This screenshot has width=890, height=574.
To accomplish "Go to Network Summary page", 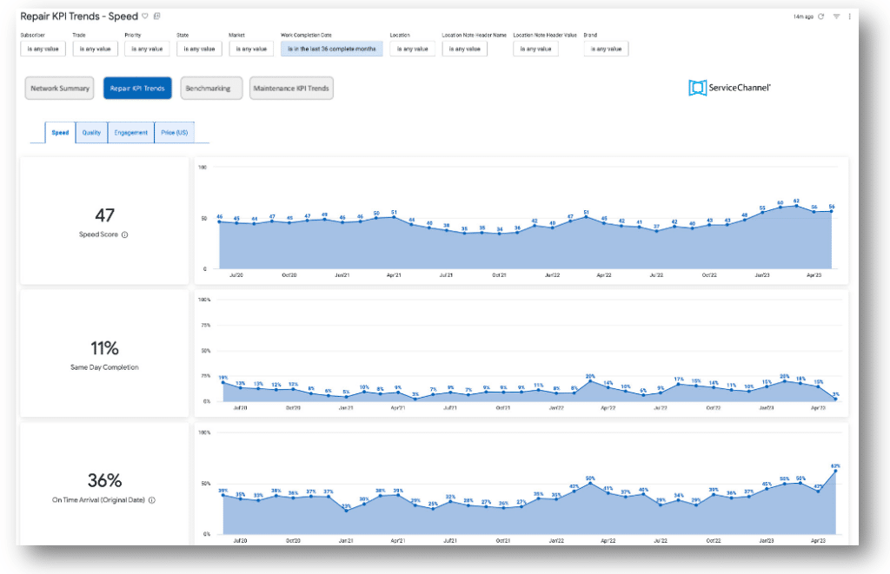I will coord(60,89).
